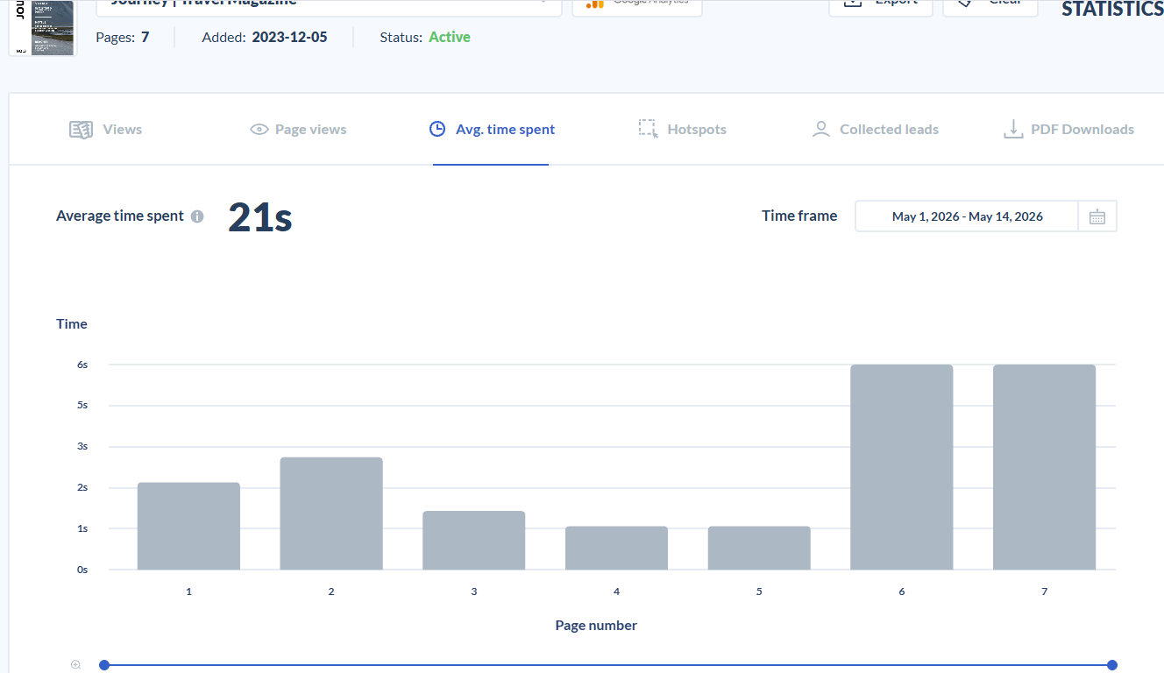Click the STATISTICS heading
The image size is (1164, 673).
coord(1112,9)
